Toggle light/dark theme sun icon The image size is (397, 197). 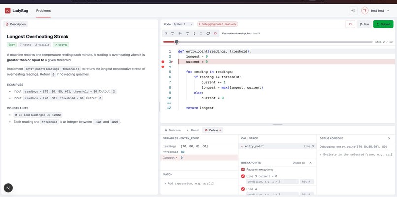353,11
